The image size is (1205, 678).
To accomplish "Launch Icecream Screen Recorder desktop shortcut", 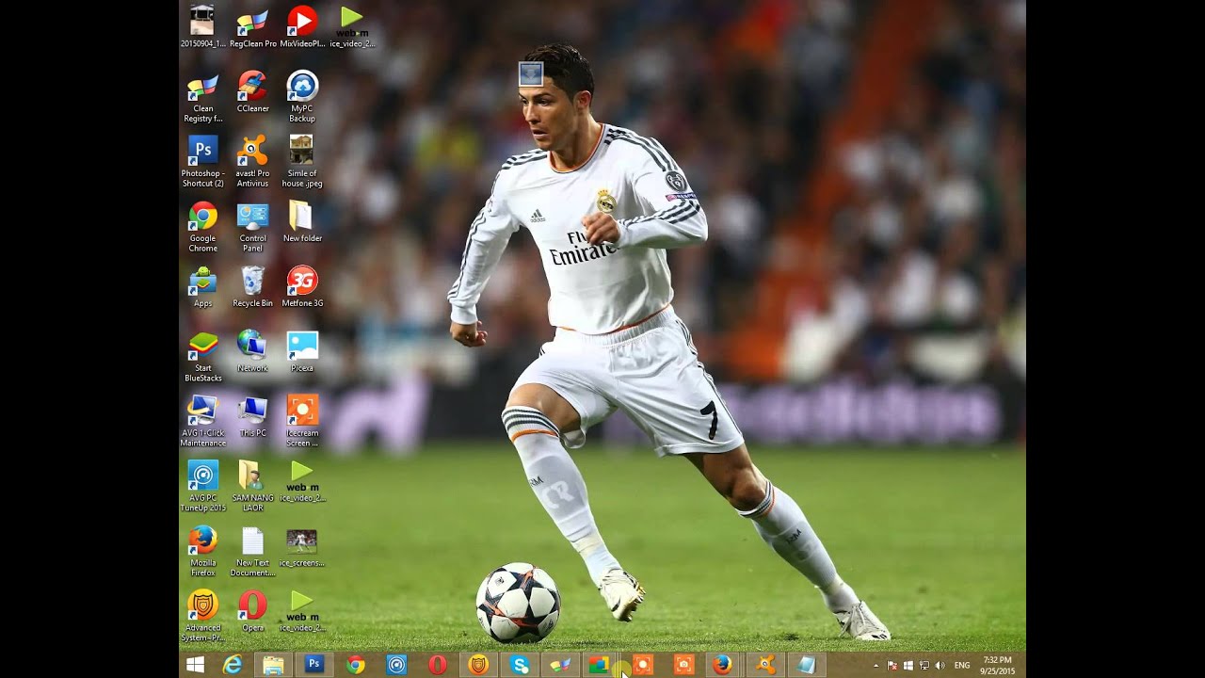I will click(x=302, y=422).
